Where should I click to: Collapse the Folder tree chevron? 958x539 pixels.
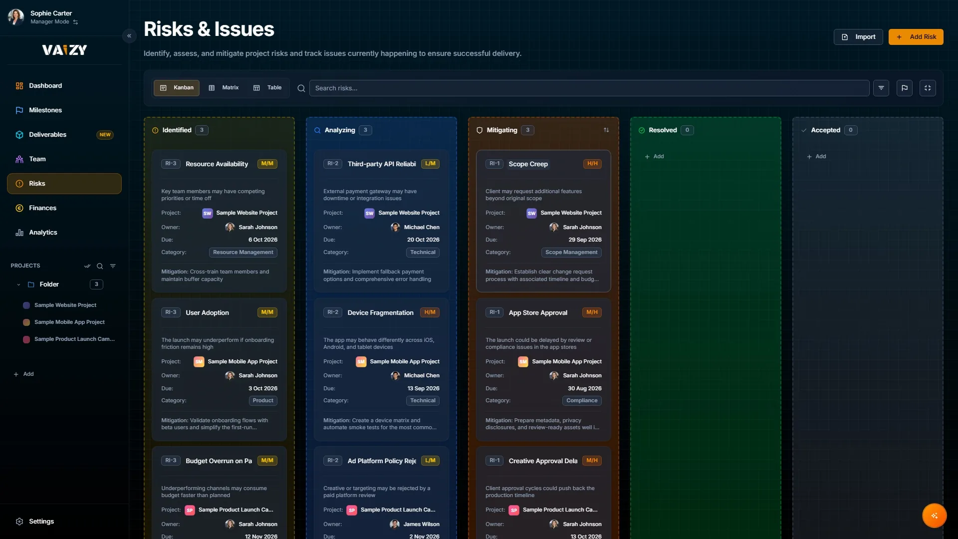coord(18,284)
